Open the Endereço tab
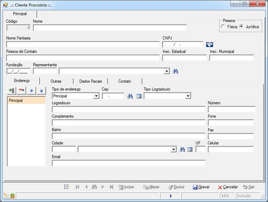This screenshot has width=268, height=202. [22, 81]
